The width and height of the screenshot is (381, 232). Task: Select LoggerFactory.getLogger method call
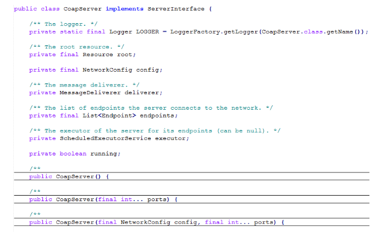click(214, 32)
